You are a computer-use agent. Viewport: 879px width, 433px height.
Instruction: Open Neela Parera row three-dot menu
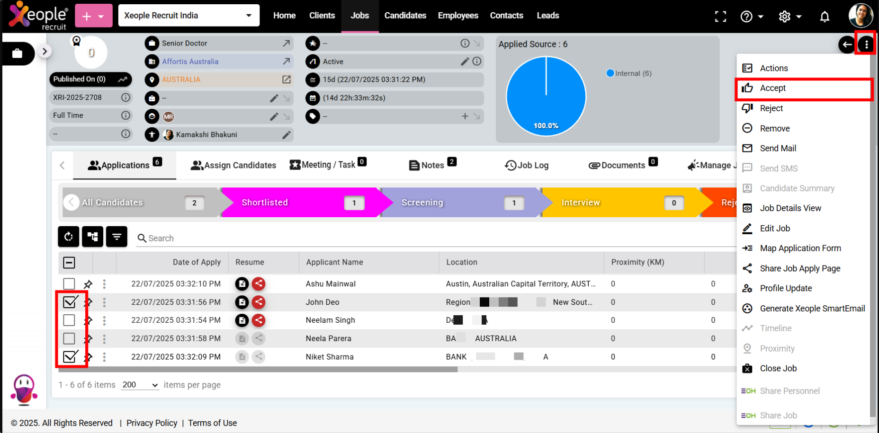click(x=104, y=338)
